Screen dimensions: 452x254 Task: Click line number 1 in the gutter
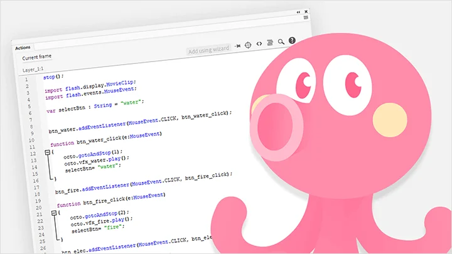click(26, 80)
